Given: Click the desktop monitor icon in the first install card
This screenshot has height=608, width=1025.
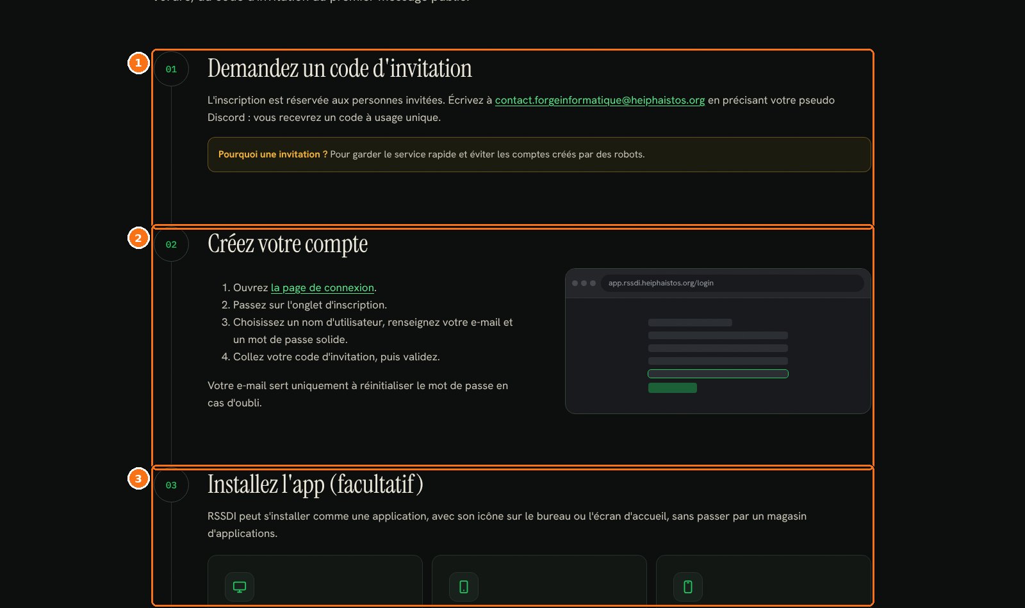Looking at the screenshot, I should 240,587.
